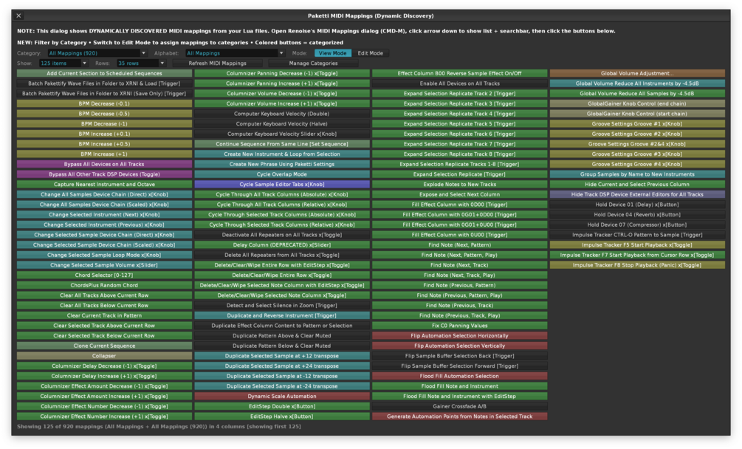Click the Collapser mapping button
This screenshot has height=449, width=742.
tap(105, 356)
